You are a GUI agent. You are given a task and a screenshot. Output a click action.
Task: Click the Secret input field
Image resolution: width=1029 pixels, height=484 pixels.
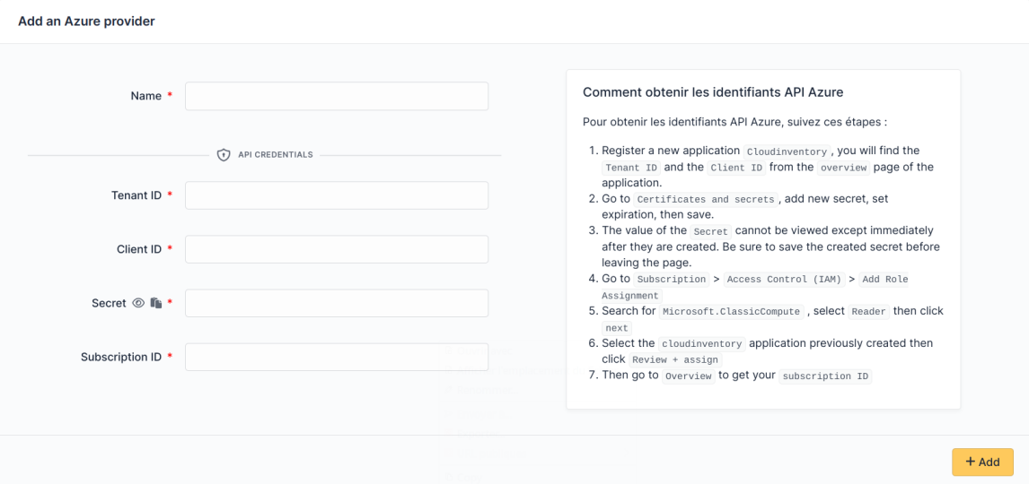337,303
